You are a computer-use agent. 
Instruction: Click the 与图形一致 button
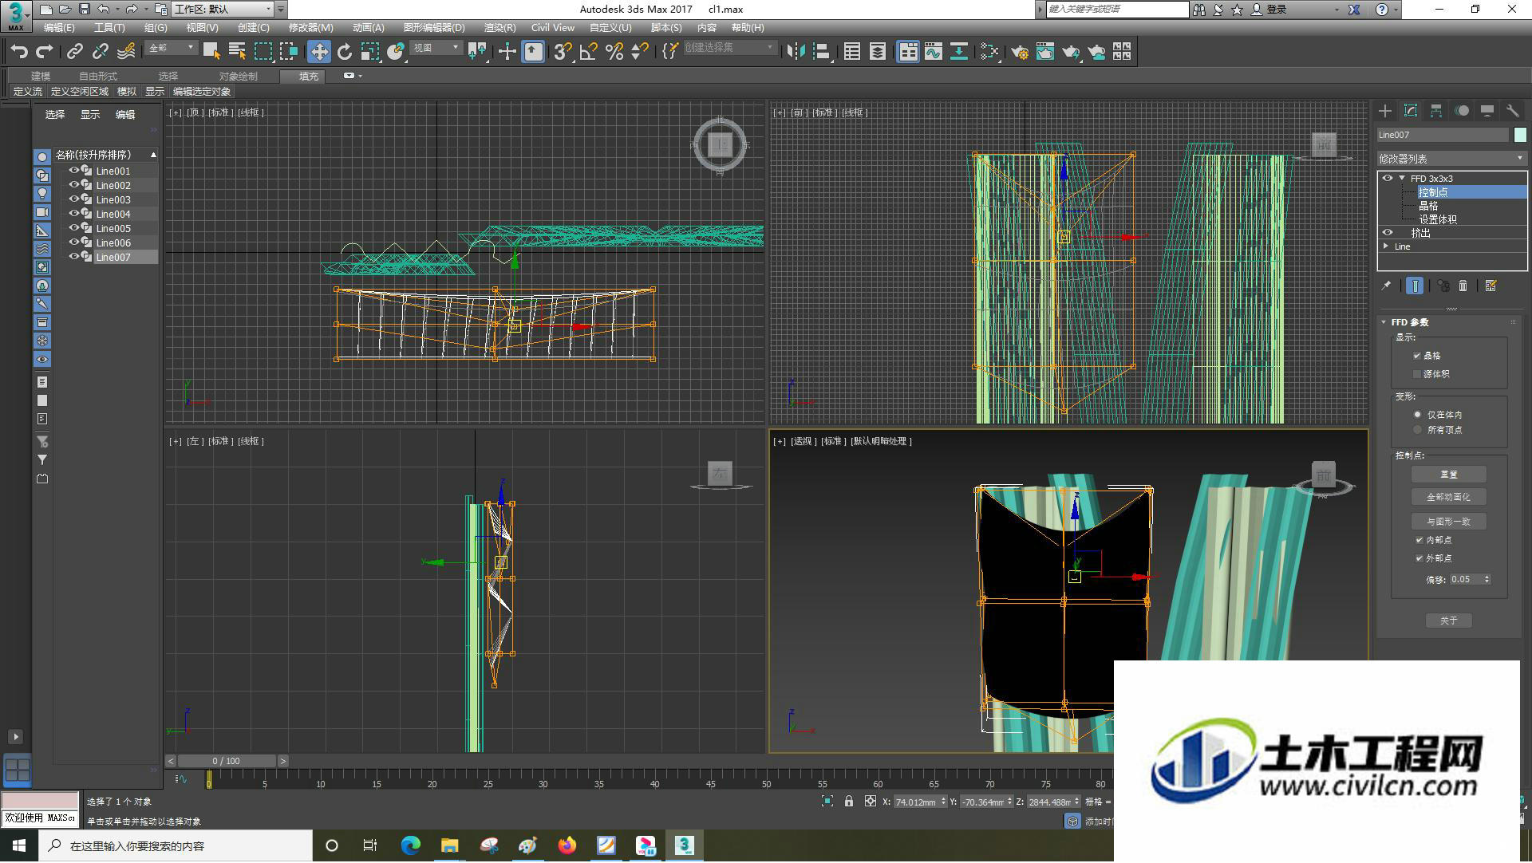(1448, 522)
